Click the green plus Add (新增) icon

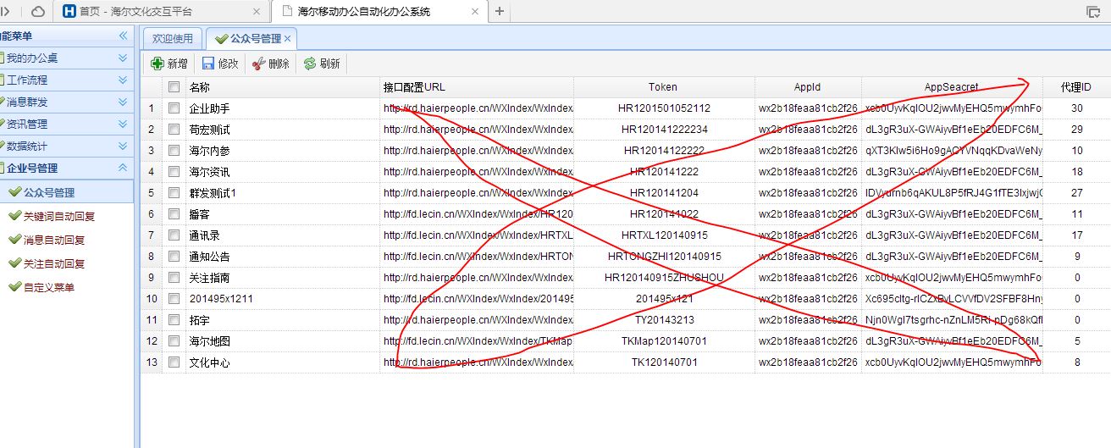(x=158, y=64)
